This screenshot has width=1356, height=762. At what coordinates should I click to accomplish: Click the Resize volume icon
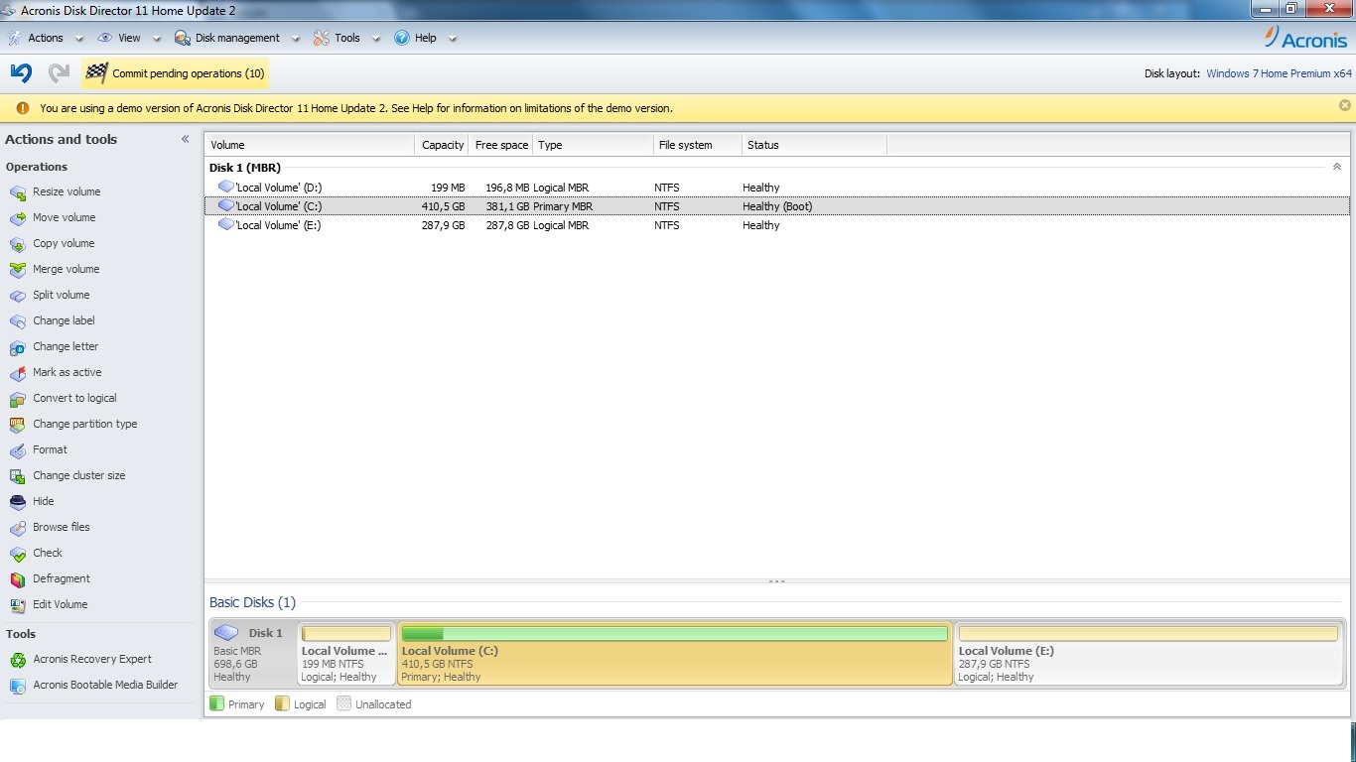[x=17, y=192]
